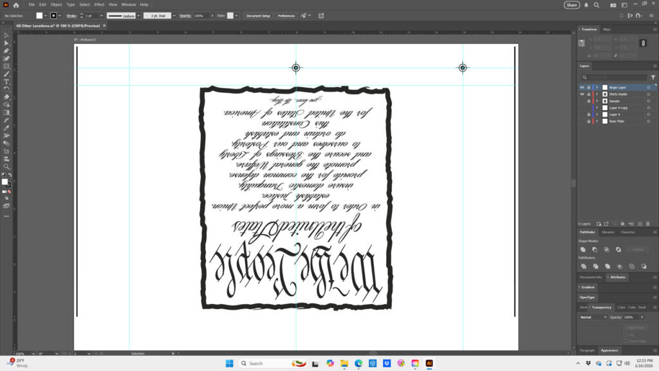The image size is (659, 371).
Task: Open 2 pt. Oval brush dropdown
Action: (x=174, y=15)
